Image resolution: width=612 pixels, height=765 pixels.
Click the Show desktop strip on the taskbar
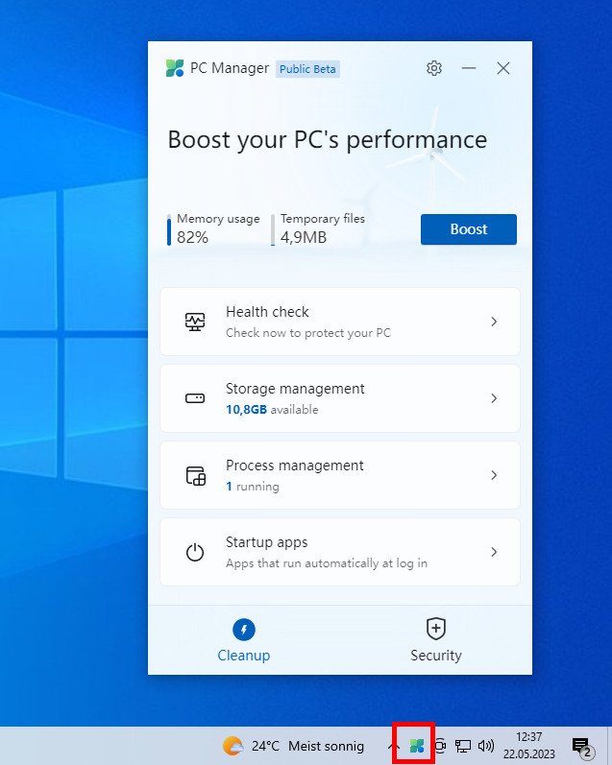609,746
